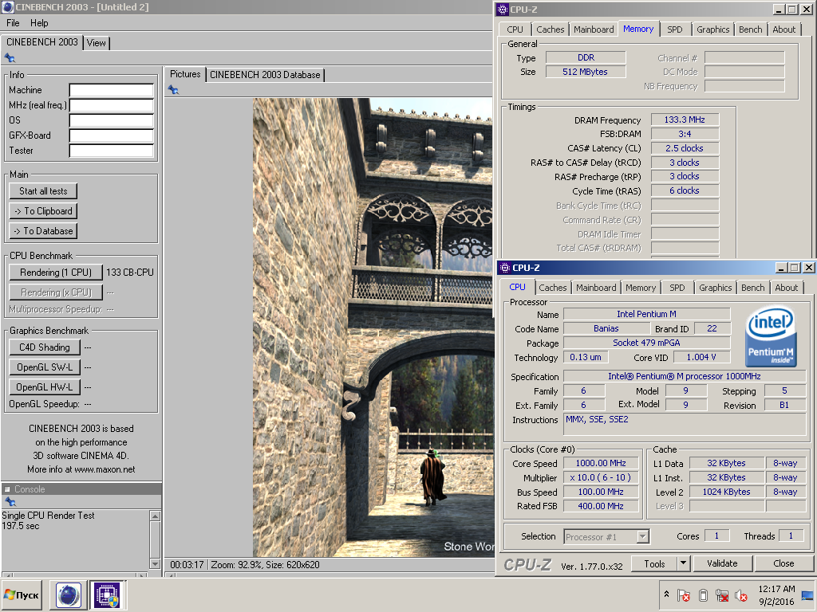817x612 pixels.
Task: Open About tab in Memory CPU-Z window
Action: pos(783,29)
